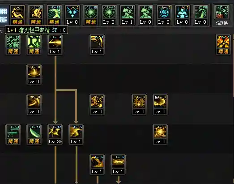Select the blue winged skill icon

click(x=72, y=12)
